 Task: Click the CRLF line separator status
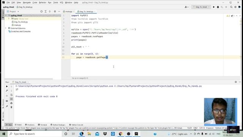tap(195, 128)
